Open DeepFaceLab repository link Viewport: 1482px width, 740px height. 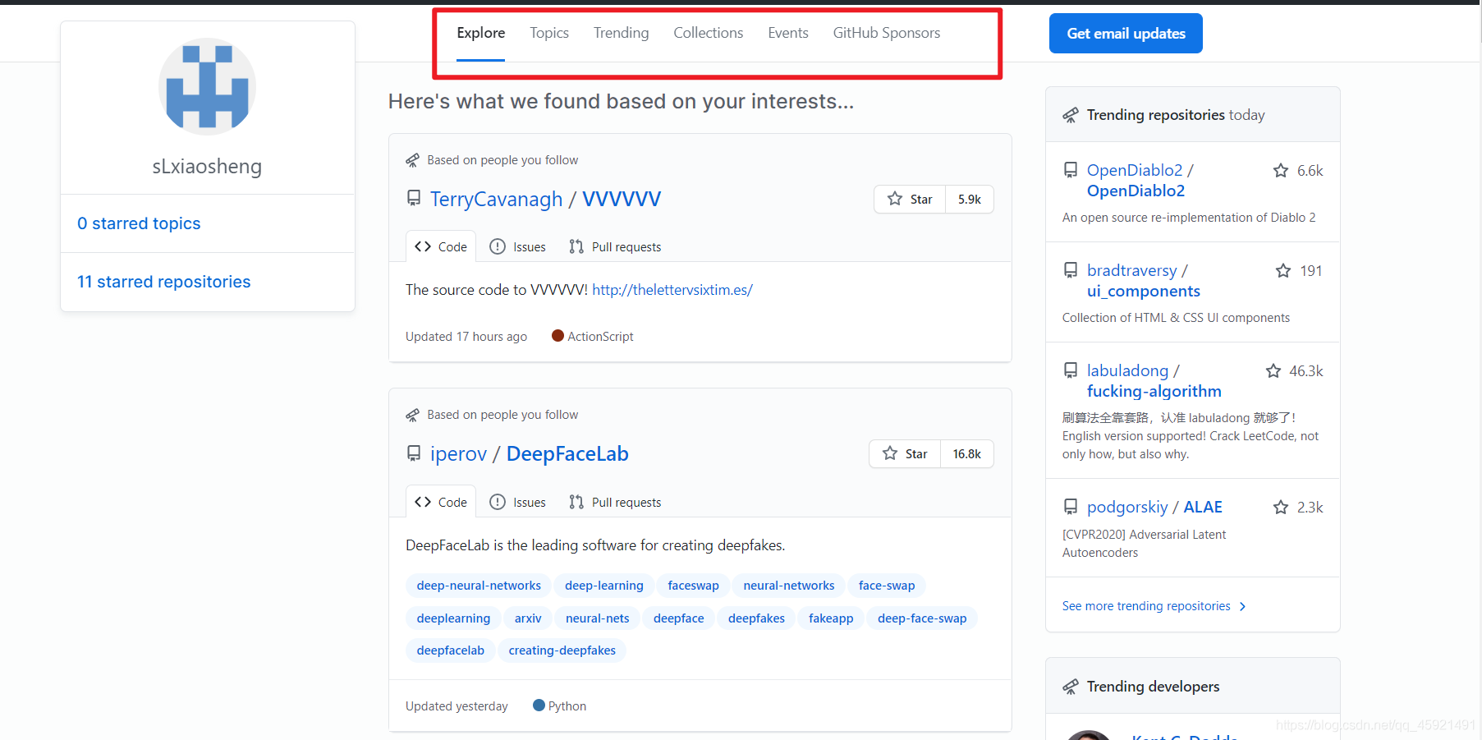567,454
